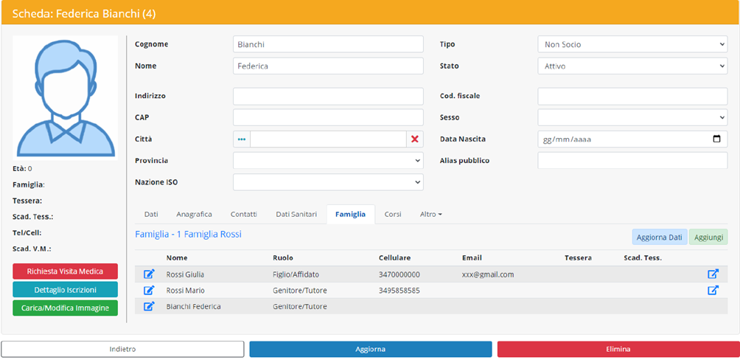Image resolution: width=740 pixels, height=360 pixels.
Task: Open Rossi Mario record via external link icon
Action: 713,291
